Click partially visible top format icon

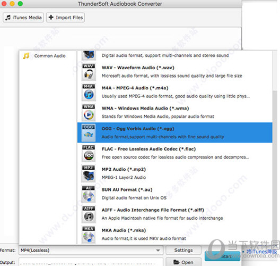(x=89, y=55)
